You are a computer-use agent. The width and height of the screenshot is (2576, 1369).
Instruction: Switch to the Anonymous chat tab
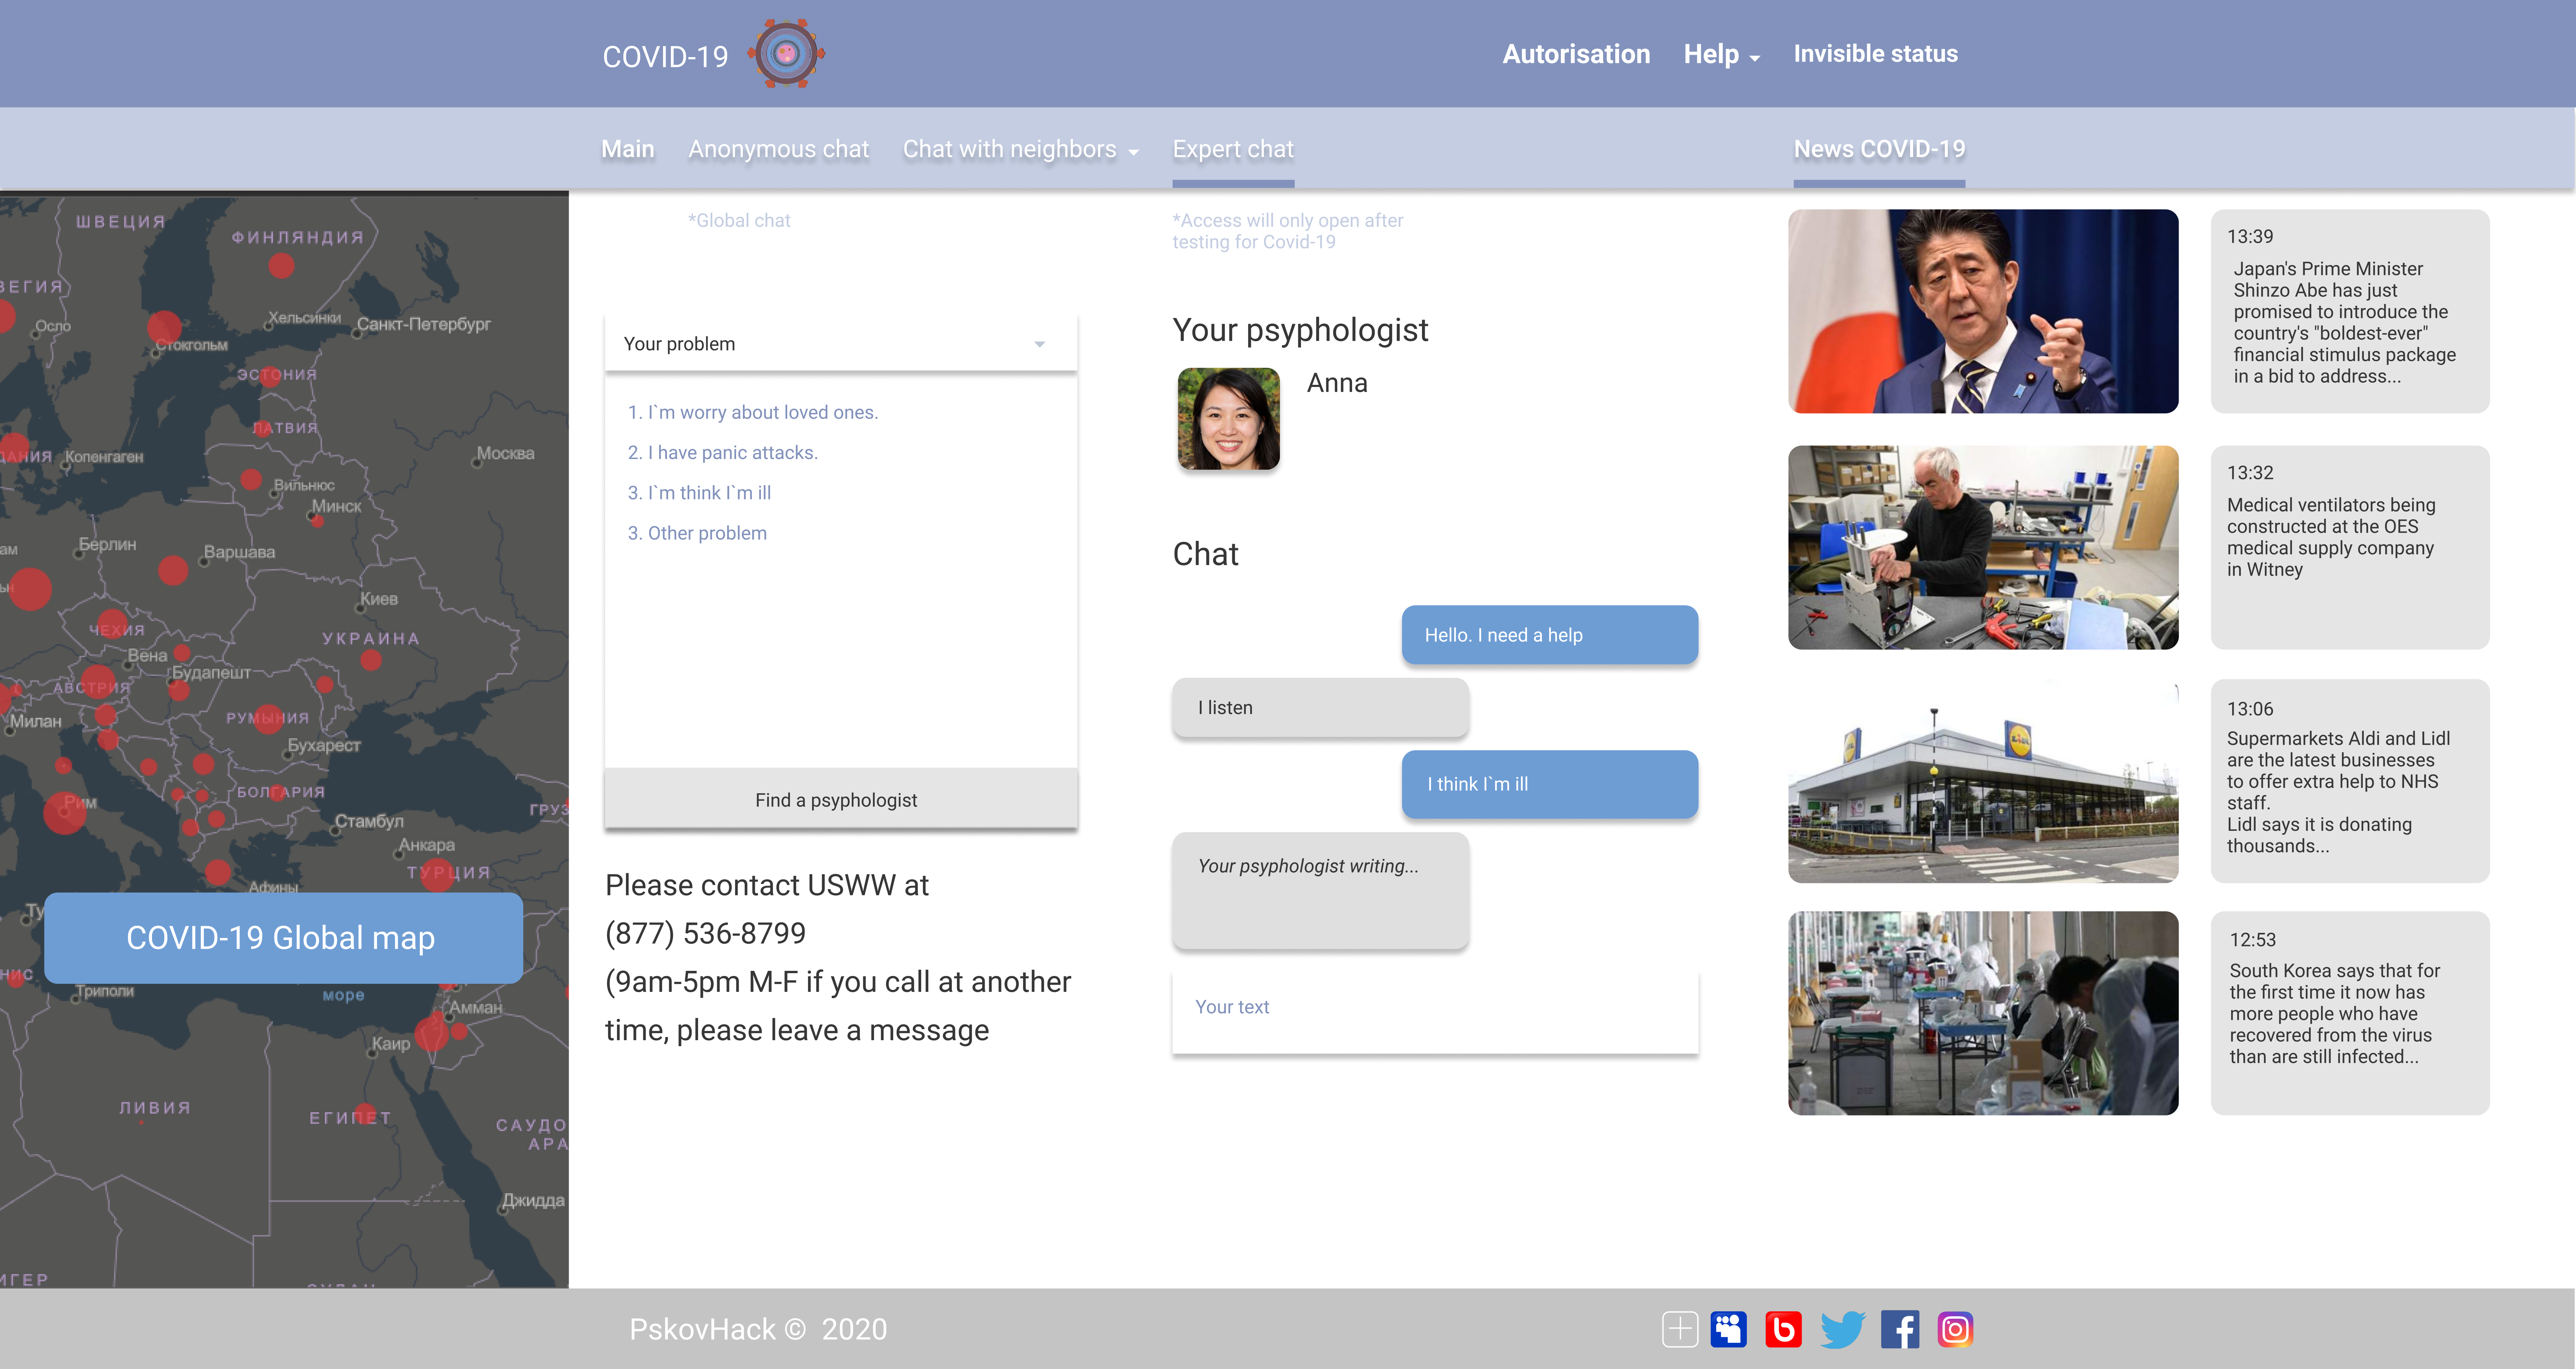pos(778,149)
